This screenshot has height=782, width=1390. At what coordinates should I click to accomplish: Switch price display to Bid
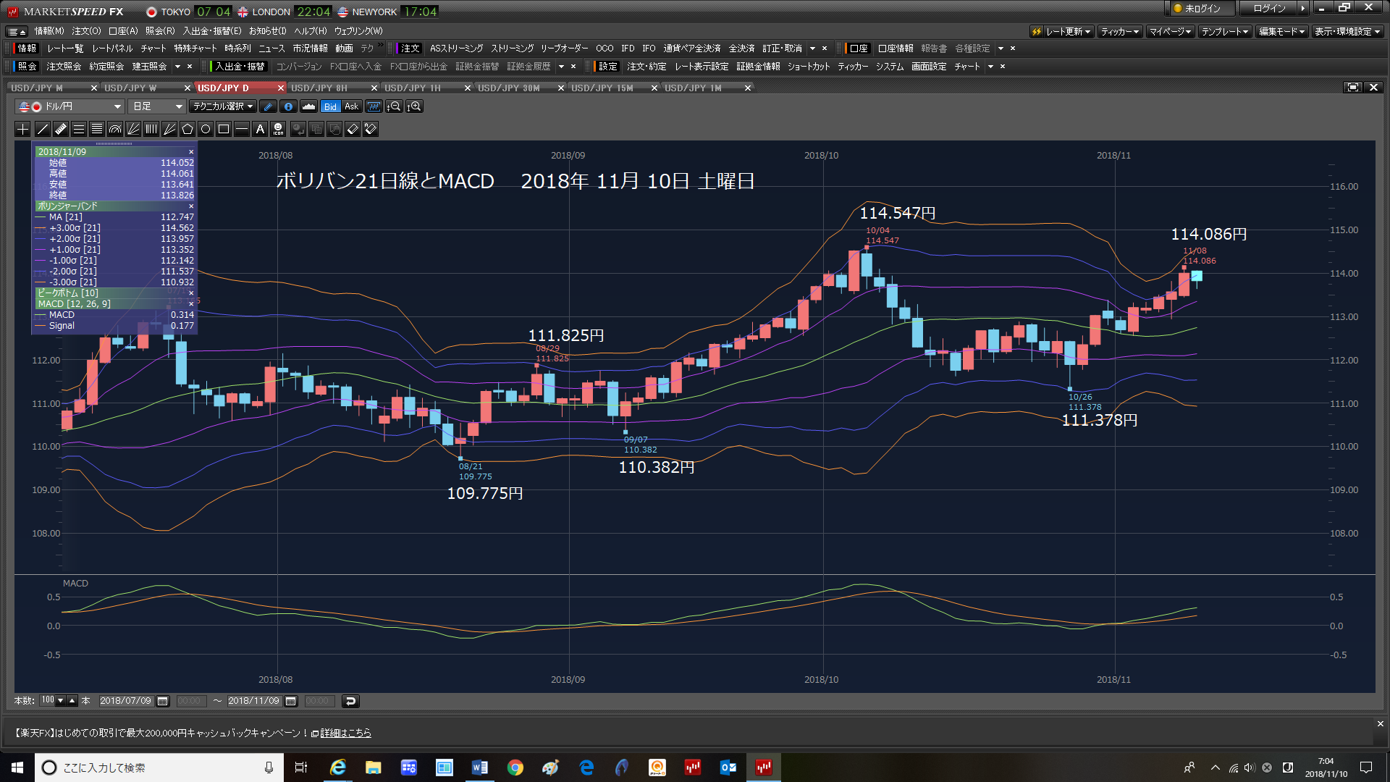pyautogui.click(x=330, y=106)
